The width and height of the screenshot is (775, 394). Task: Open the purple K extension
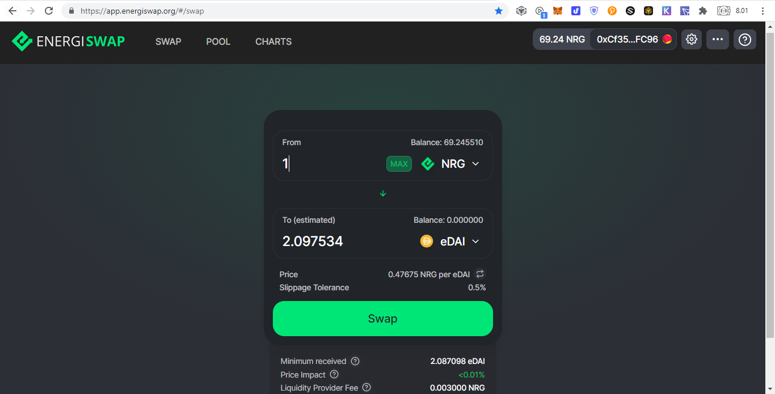click(667, 11)
